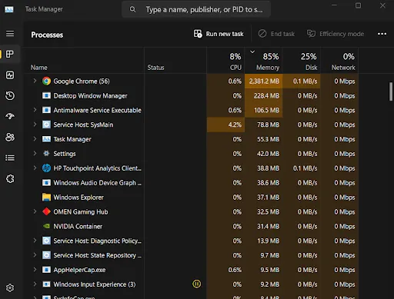Select the Processes sidebar icon

point(10,54)
